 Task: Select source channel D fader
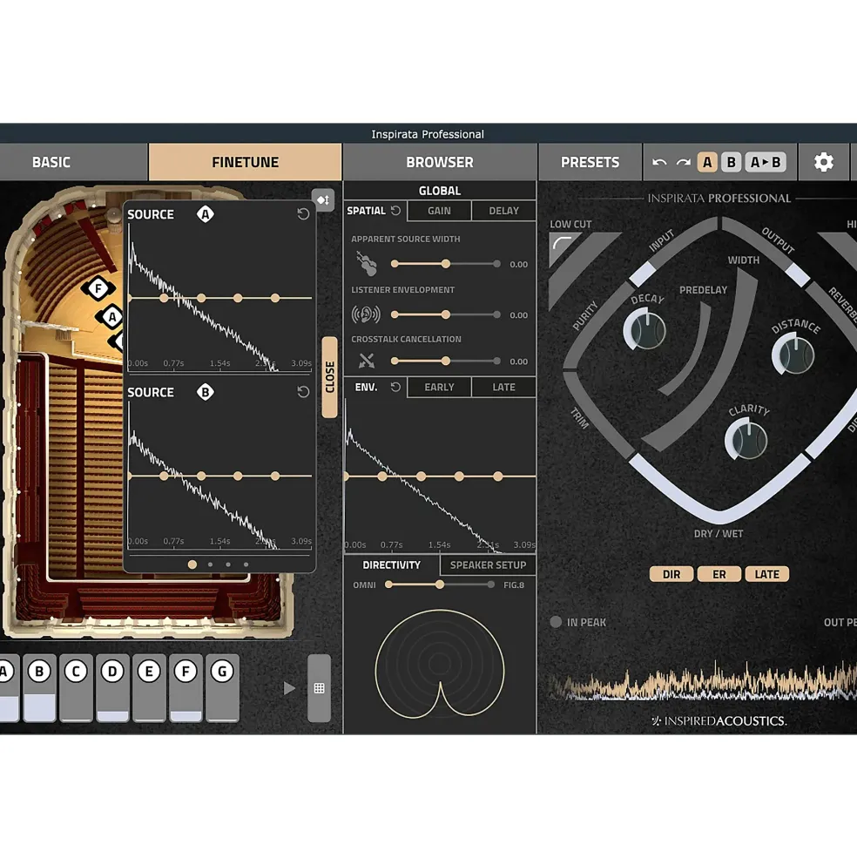point(112,688)
